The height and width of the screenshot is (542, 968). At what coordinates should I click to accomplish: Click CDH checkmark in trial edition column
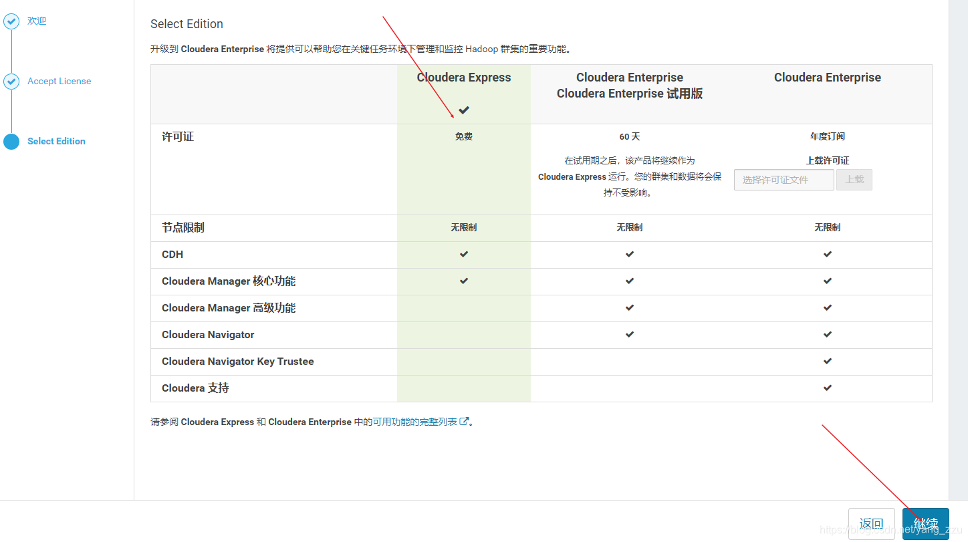tap(630, 254)
